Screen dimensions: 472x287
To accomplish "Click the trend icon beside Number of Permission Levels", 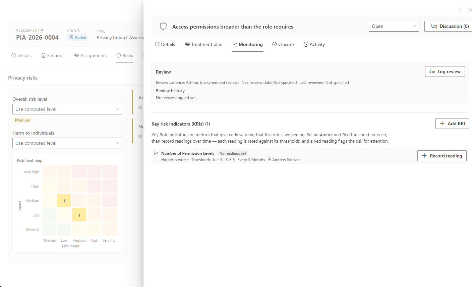I will [156, 153].
